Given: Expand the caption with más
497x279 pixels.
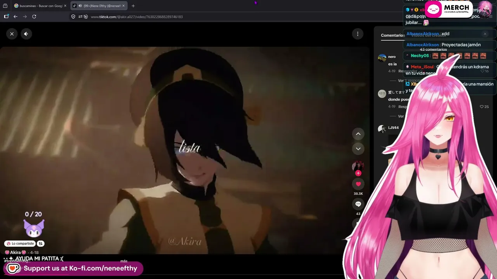Looking at the screenshot, I should click(x=124, y=261).
